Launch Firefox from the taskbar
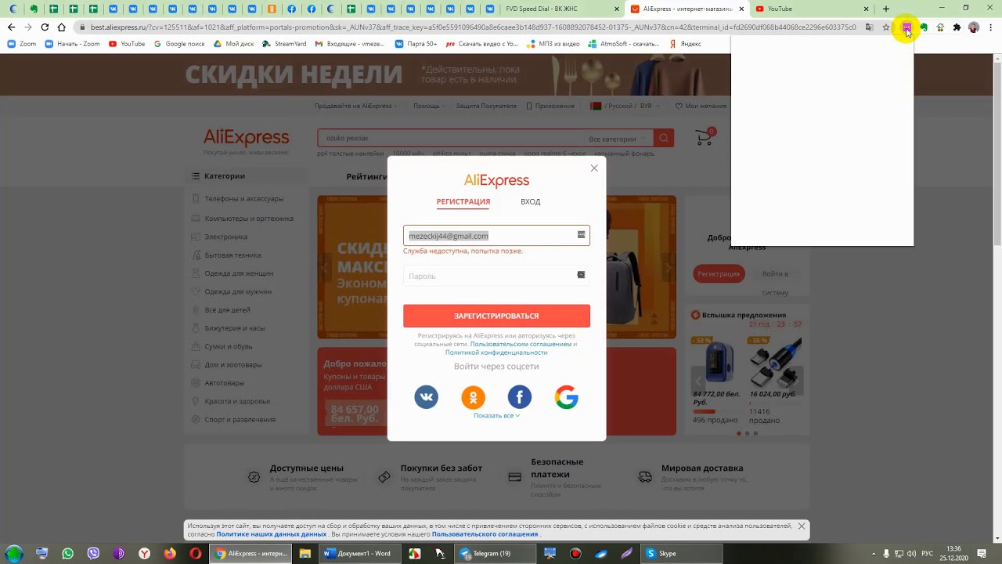Viewport: 1002px width, 564px height. tap(170, 554)
